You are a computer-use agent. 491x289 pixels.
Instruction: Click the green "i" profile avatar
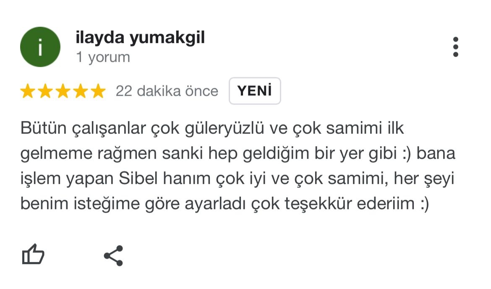(x=40, y=47)
